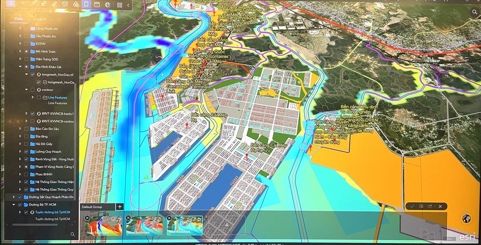Click the plus button beside Default Group
481x245 pixels.
(120, 207)
